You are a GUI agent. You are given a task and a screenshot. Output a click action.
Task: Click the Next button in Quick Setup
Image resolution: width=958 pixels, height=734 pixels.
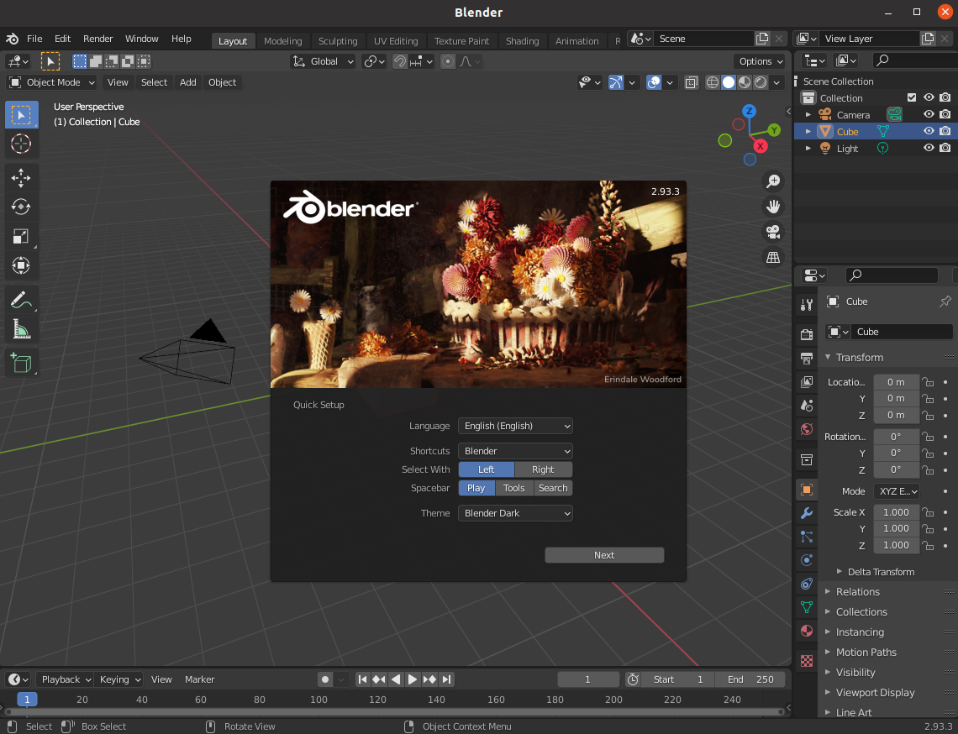point(604,555)
